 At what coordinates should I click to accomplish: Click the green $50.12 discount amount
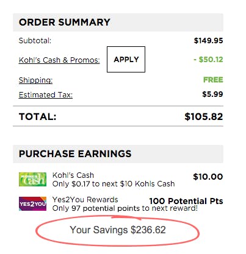(x=208, y=60)
